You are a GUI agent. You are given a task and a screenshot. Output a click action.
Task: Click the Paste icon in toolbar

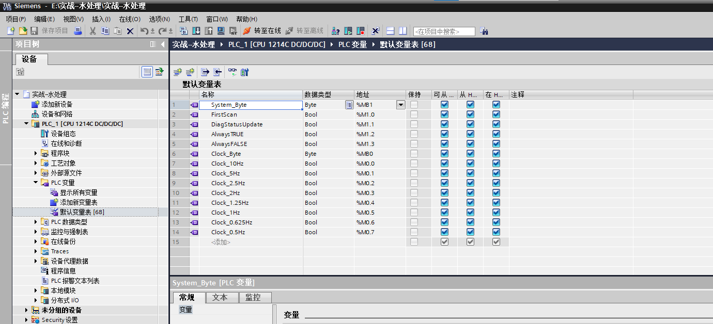coord(118,31)
